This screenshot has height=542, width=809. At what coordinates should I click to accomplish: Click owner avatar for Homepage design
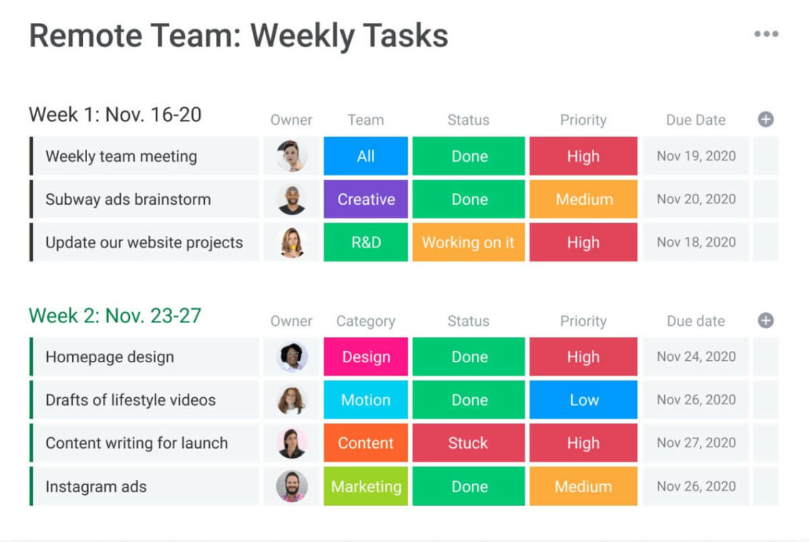(x=291, y=357)
